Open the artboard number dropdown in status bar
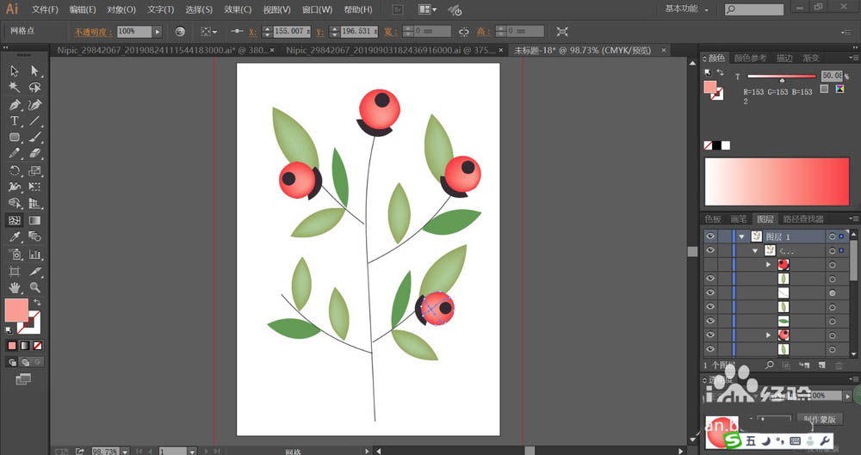Screen dimensions: 861x455 coord(192,452)
